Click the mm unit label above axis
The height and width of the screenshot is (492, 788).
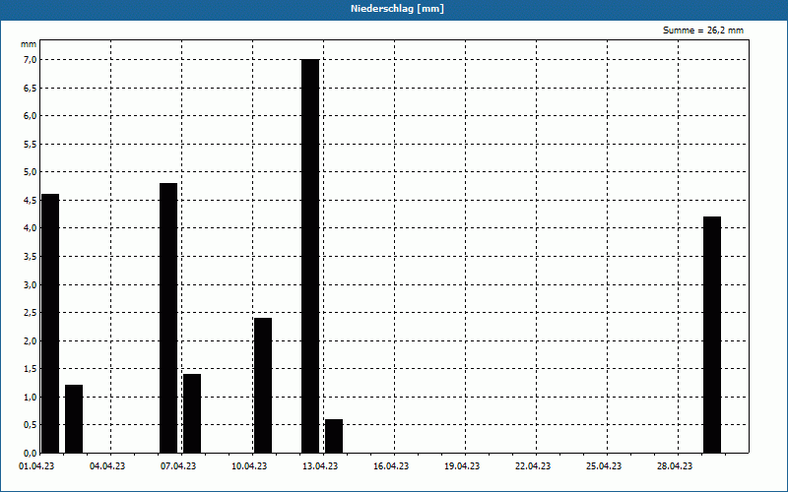[x=29, y=44]
